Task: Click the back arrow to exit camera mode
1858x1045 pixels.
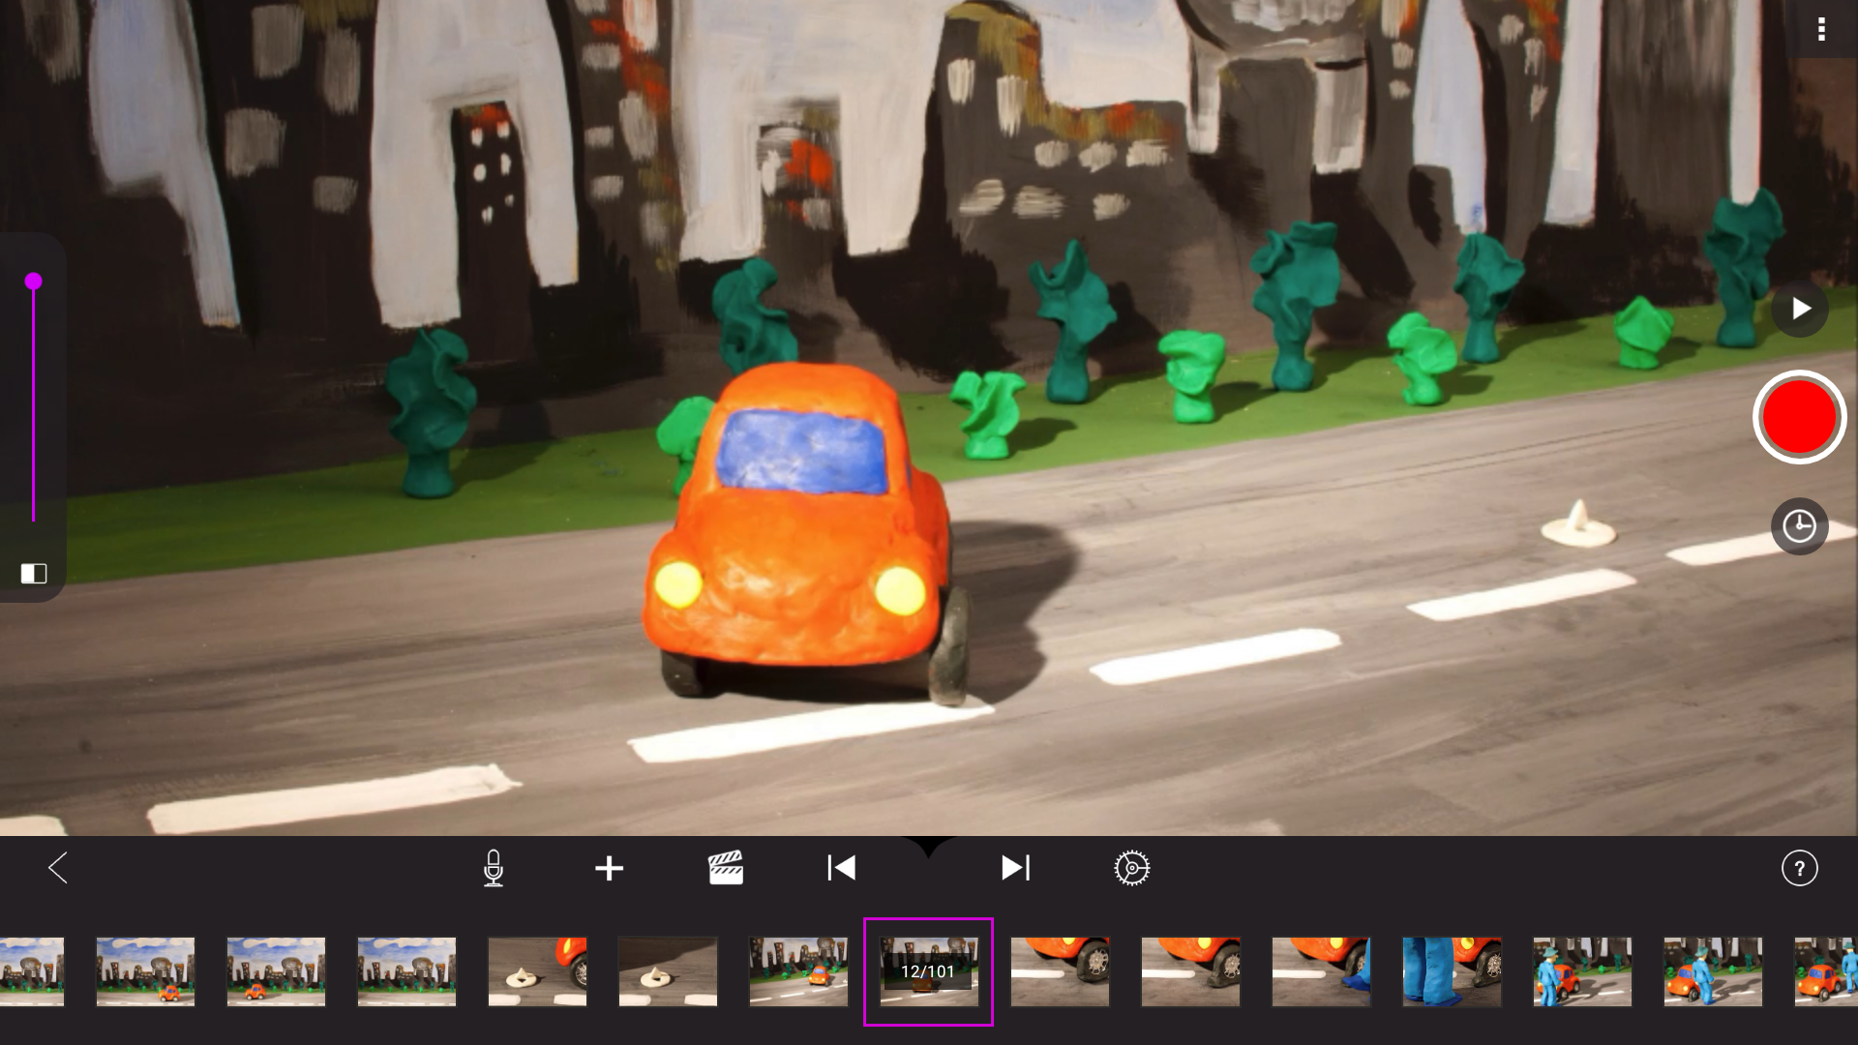Action: point(58,868)
